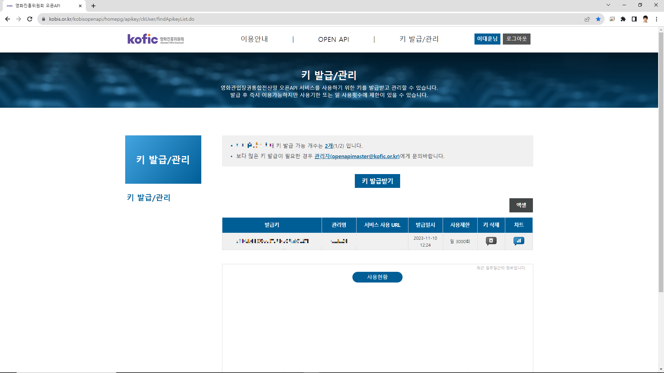Reload the page with refresh icon
This screenshot has height=373, width=664.
coord(30,19)
